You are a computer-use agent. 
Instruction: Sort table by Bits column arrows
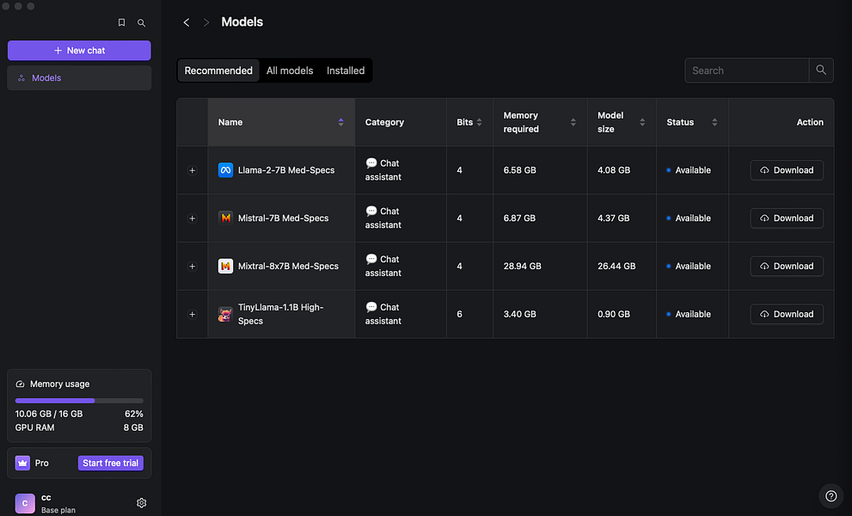(x=479, y=122)
